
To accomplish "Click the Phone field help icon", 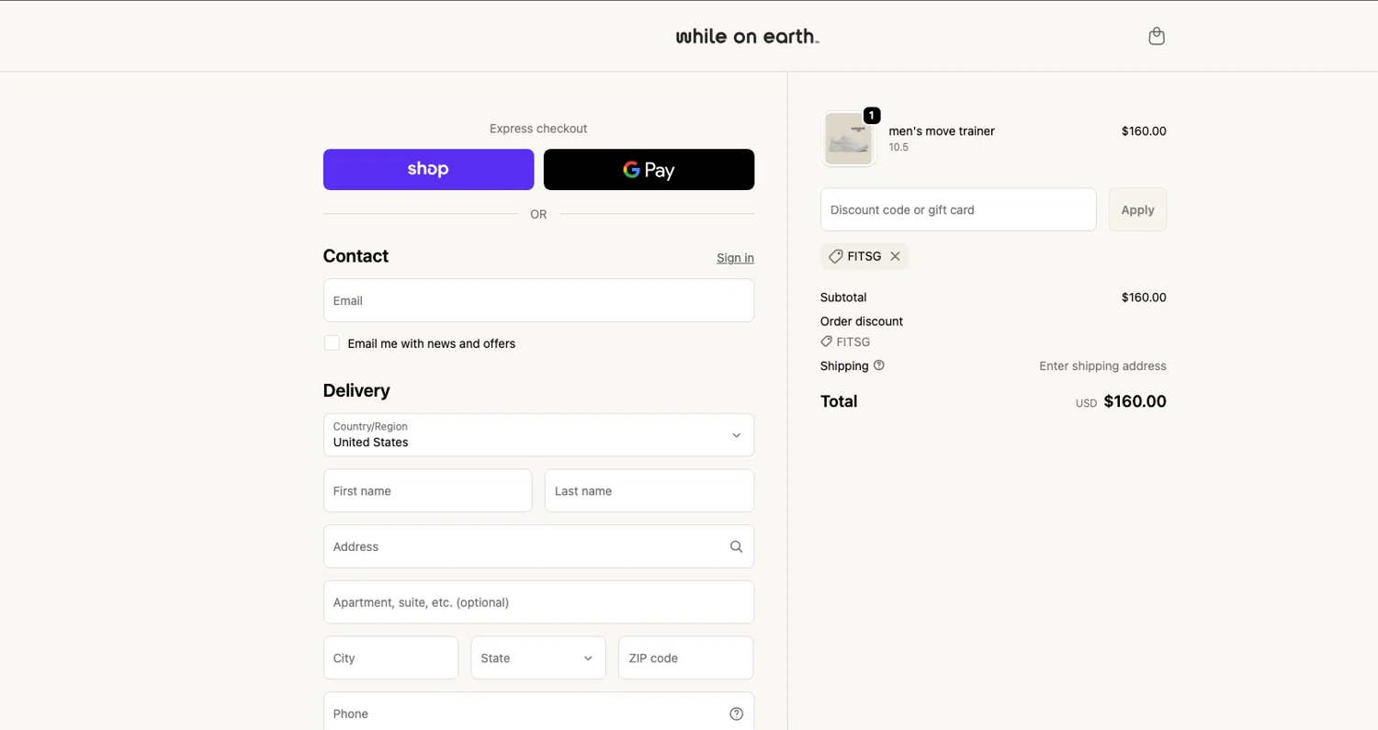I will point(736,713).
